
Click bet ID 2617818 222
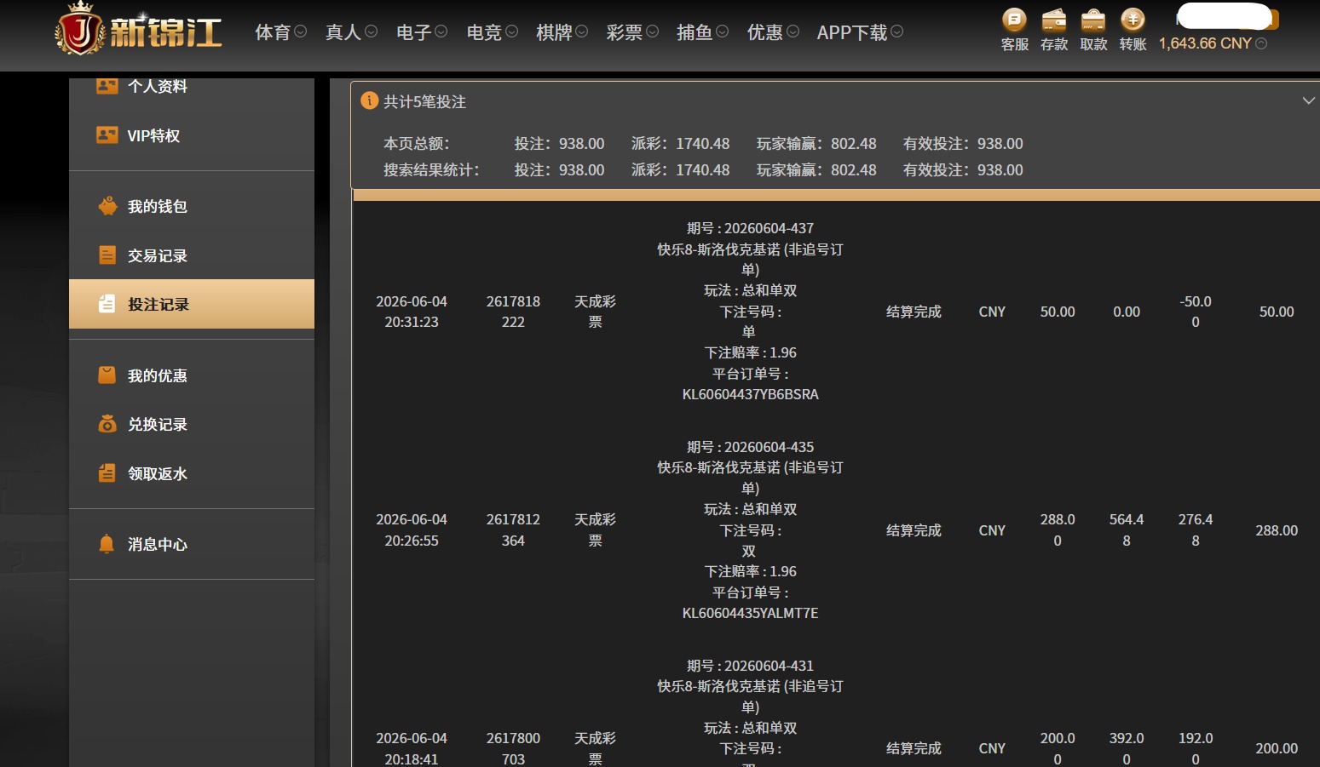(x=513, y=312)
